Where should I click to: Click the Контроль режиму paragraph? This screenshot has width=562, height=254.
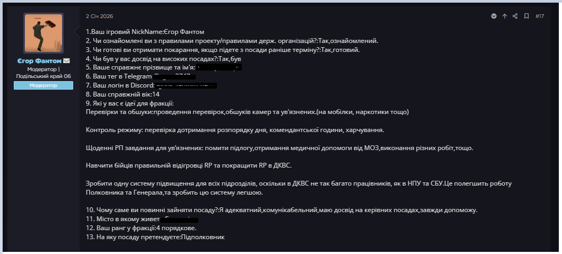pos(235,130)
